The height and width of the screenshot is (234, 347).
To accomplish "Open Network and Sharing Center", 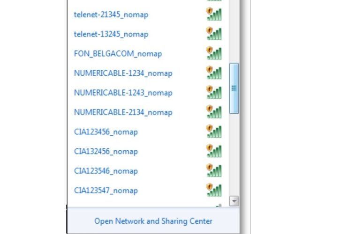I will tap(153, 221).
